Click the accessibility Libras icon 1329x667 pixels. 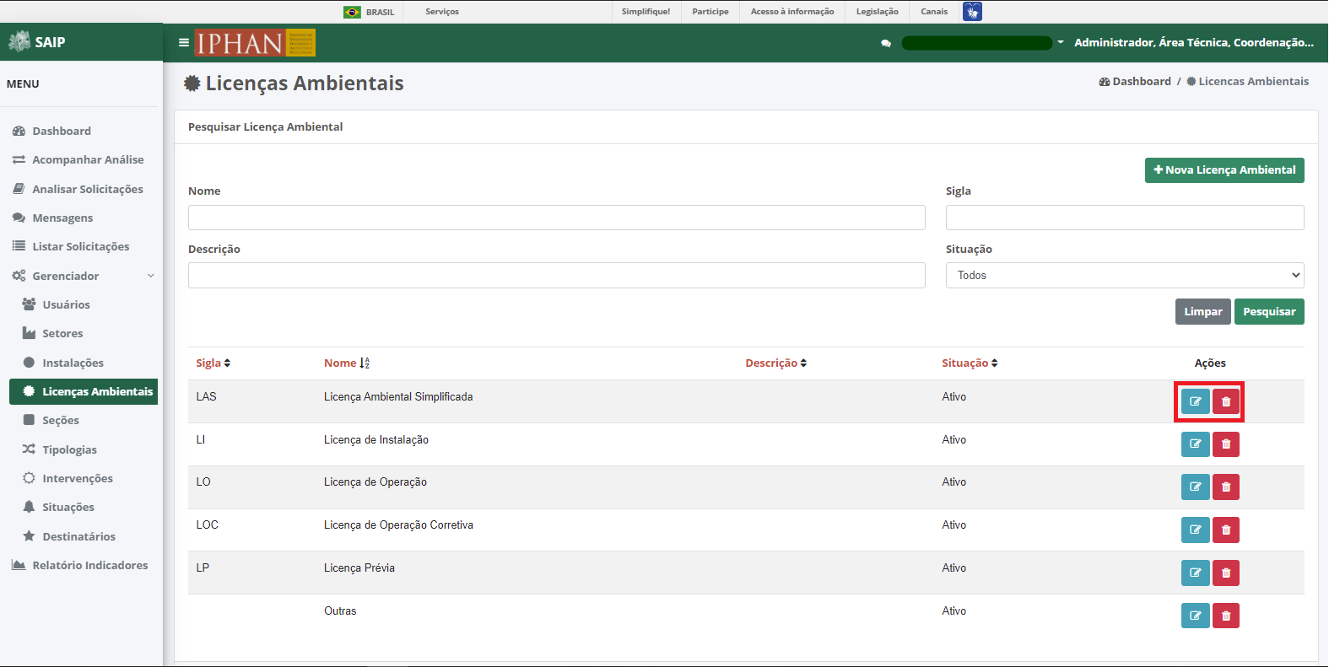(972, 12)
